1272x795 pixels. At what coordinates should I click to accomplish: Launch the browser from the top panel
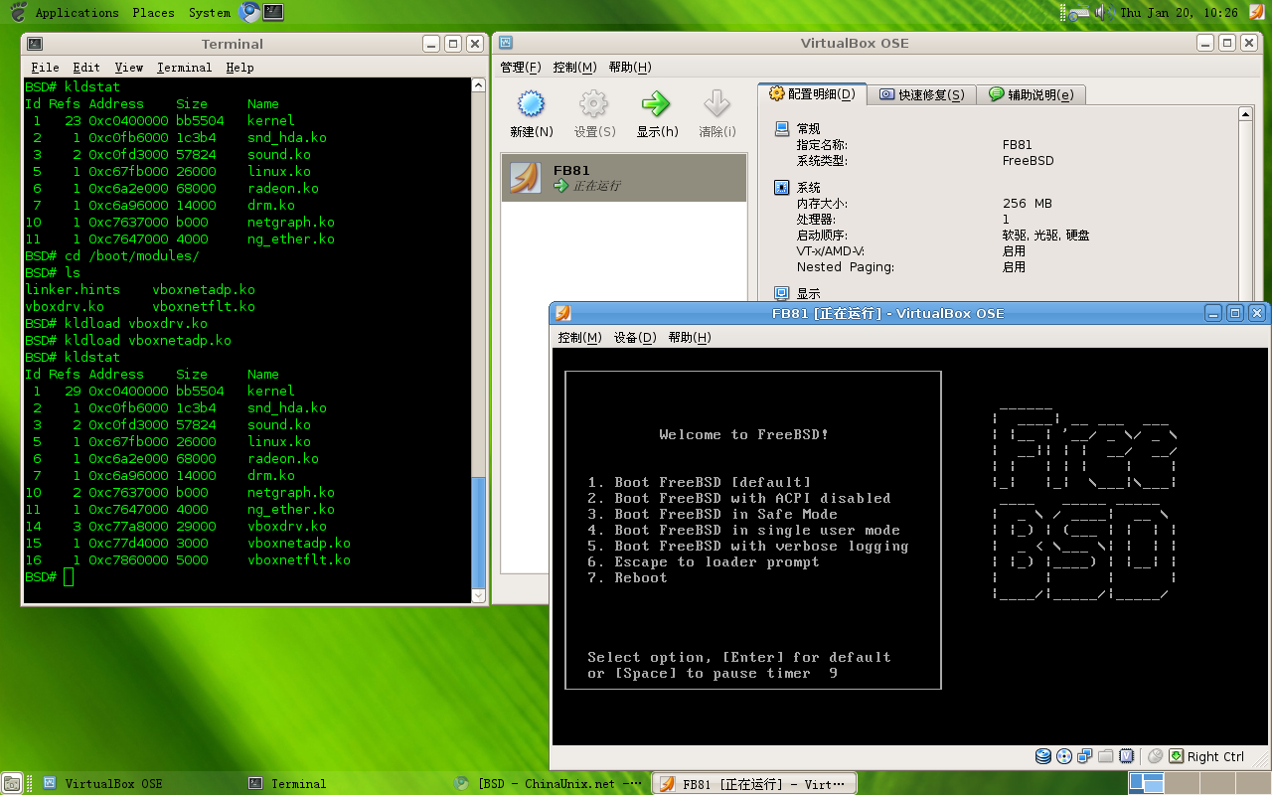(249, 12)
